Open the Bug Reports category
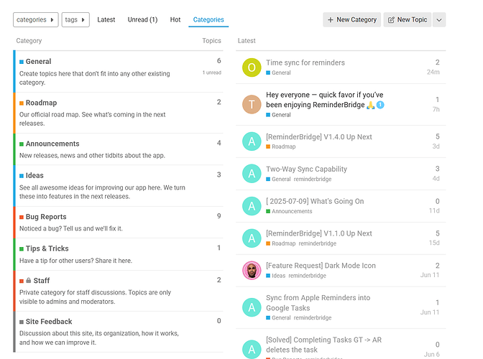Image resolution: width=483 pixels, height=359 pixels. point(46,217)
